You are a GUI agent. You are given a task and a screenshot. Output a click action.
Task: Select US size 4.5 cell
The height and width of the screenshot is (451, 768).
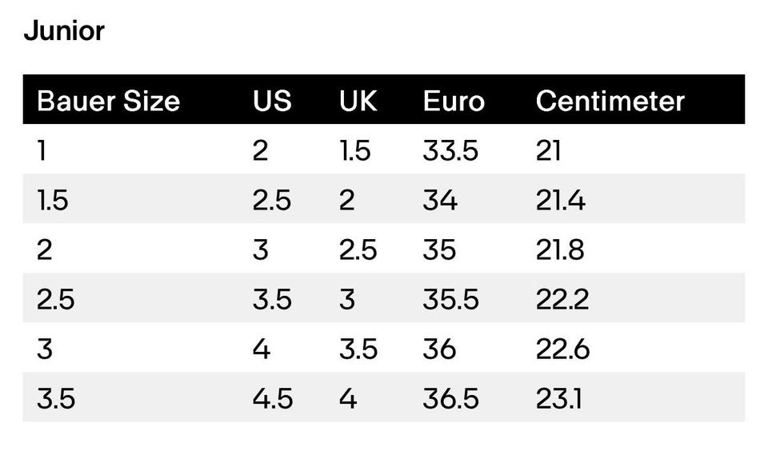(x=273, y=398)
